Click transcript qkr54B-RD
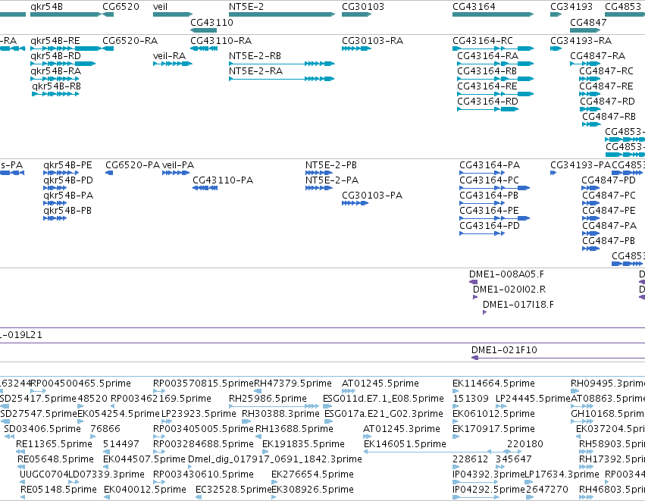The image size is (645, 501). point(55,56)
